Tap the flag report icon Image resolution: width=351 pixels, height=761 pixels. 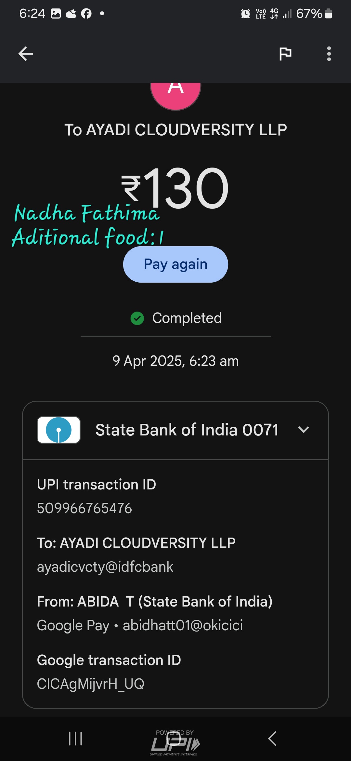click(x=285, y=54)
